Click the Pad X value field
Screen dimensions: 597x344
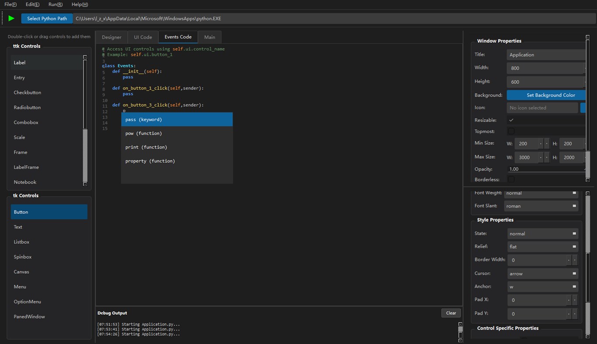coord(537,300)
